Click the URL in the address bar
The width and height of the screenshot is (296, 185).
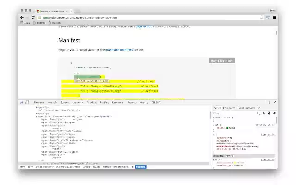tap(79, 18)
